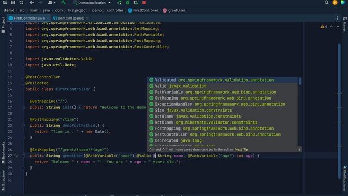Choose PostMapping completion suggestion
348x196 pixels.
(222, 128)
